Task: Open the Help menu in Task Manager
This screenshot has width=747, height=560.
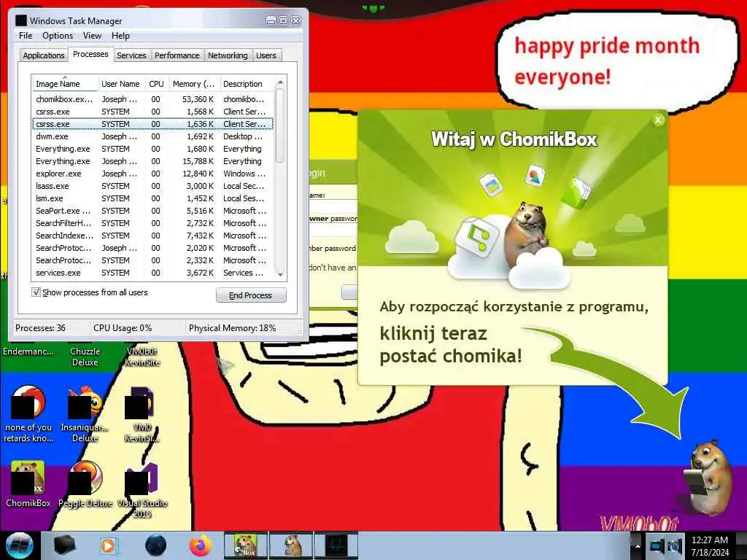Action: click(x=120, y=36)
